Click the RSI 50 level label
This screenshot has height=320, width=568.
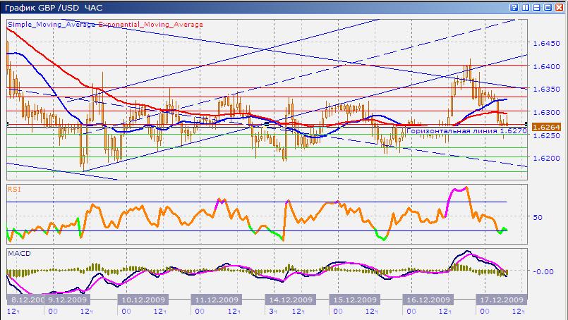pos(538,217)
